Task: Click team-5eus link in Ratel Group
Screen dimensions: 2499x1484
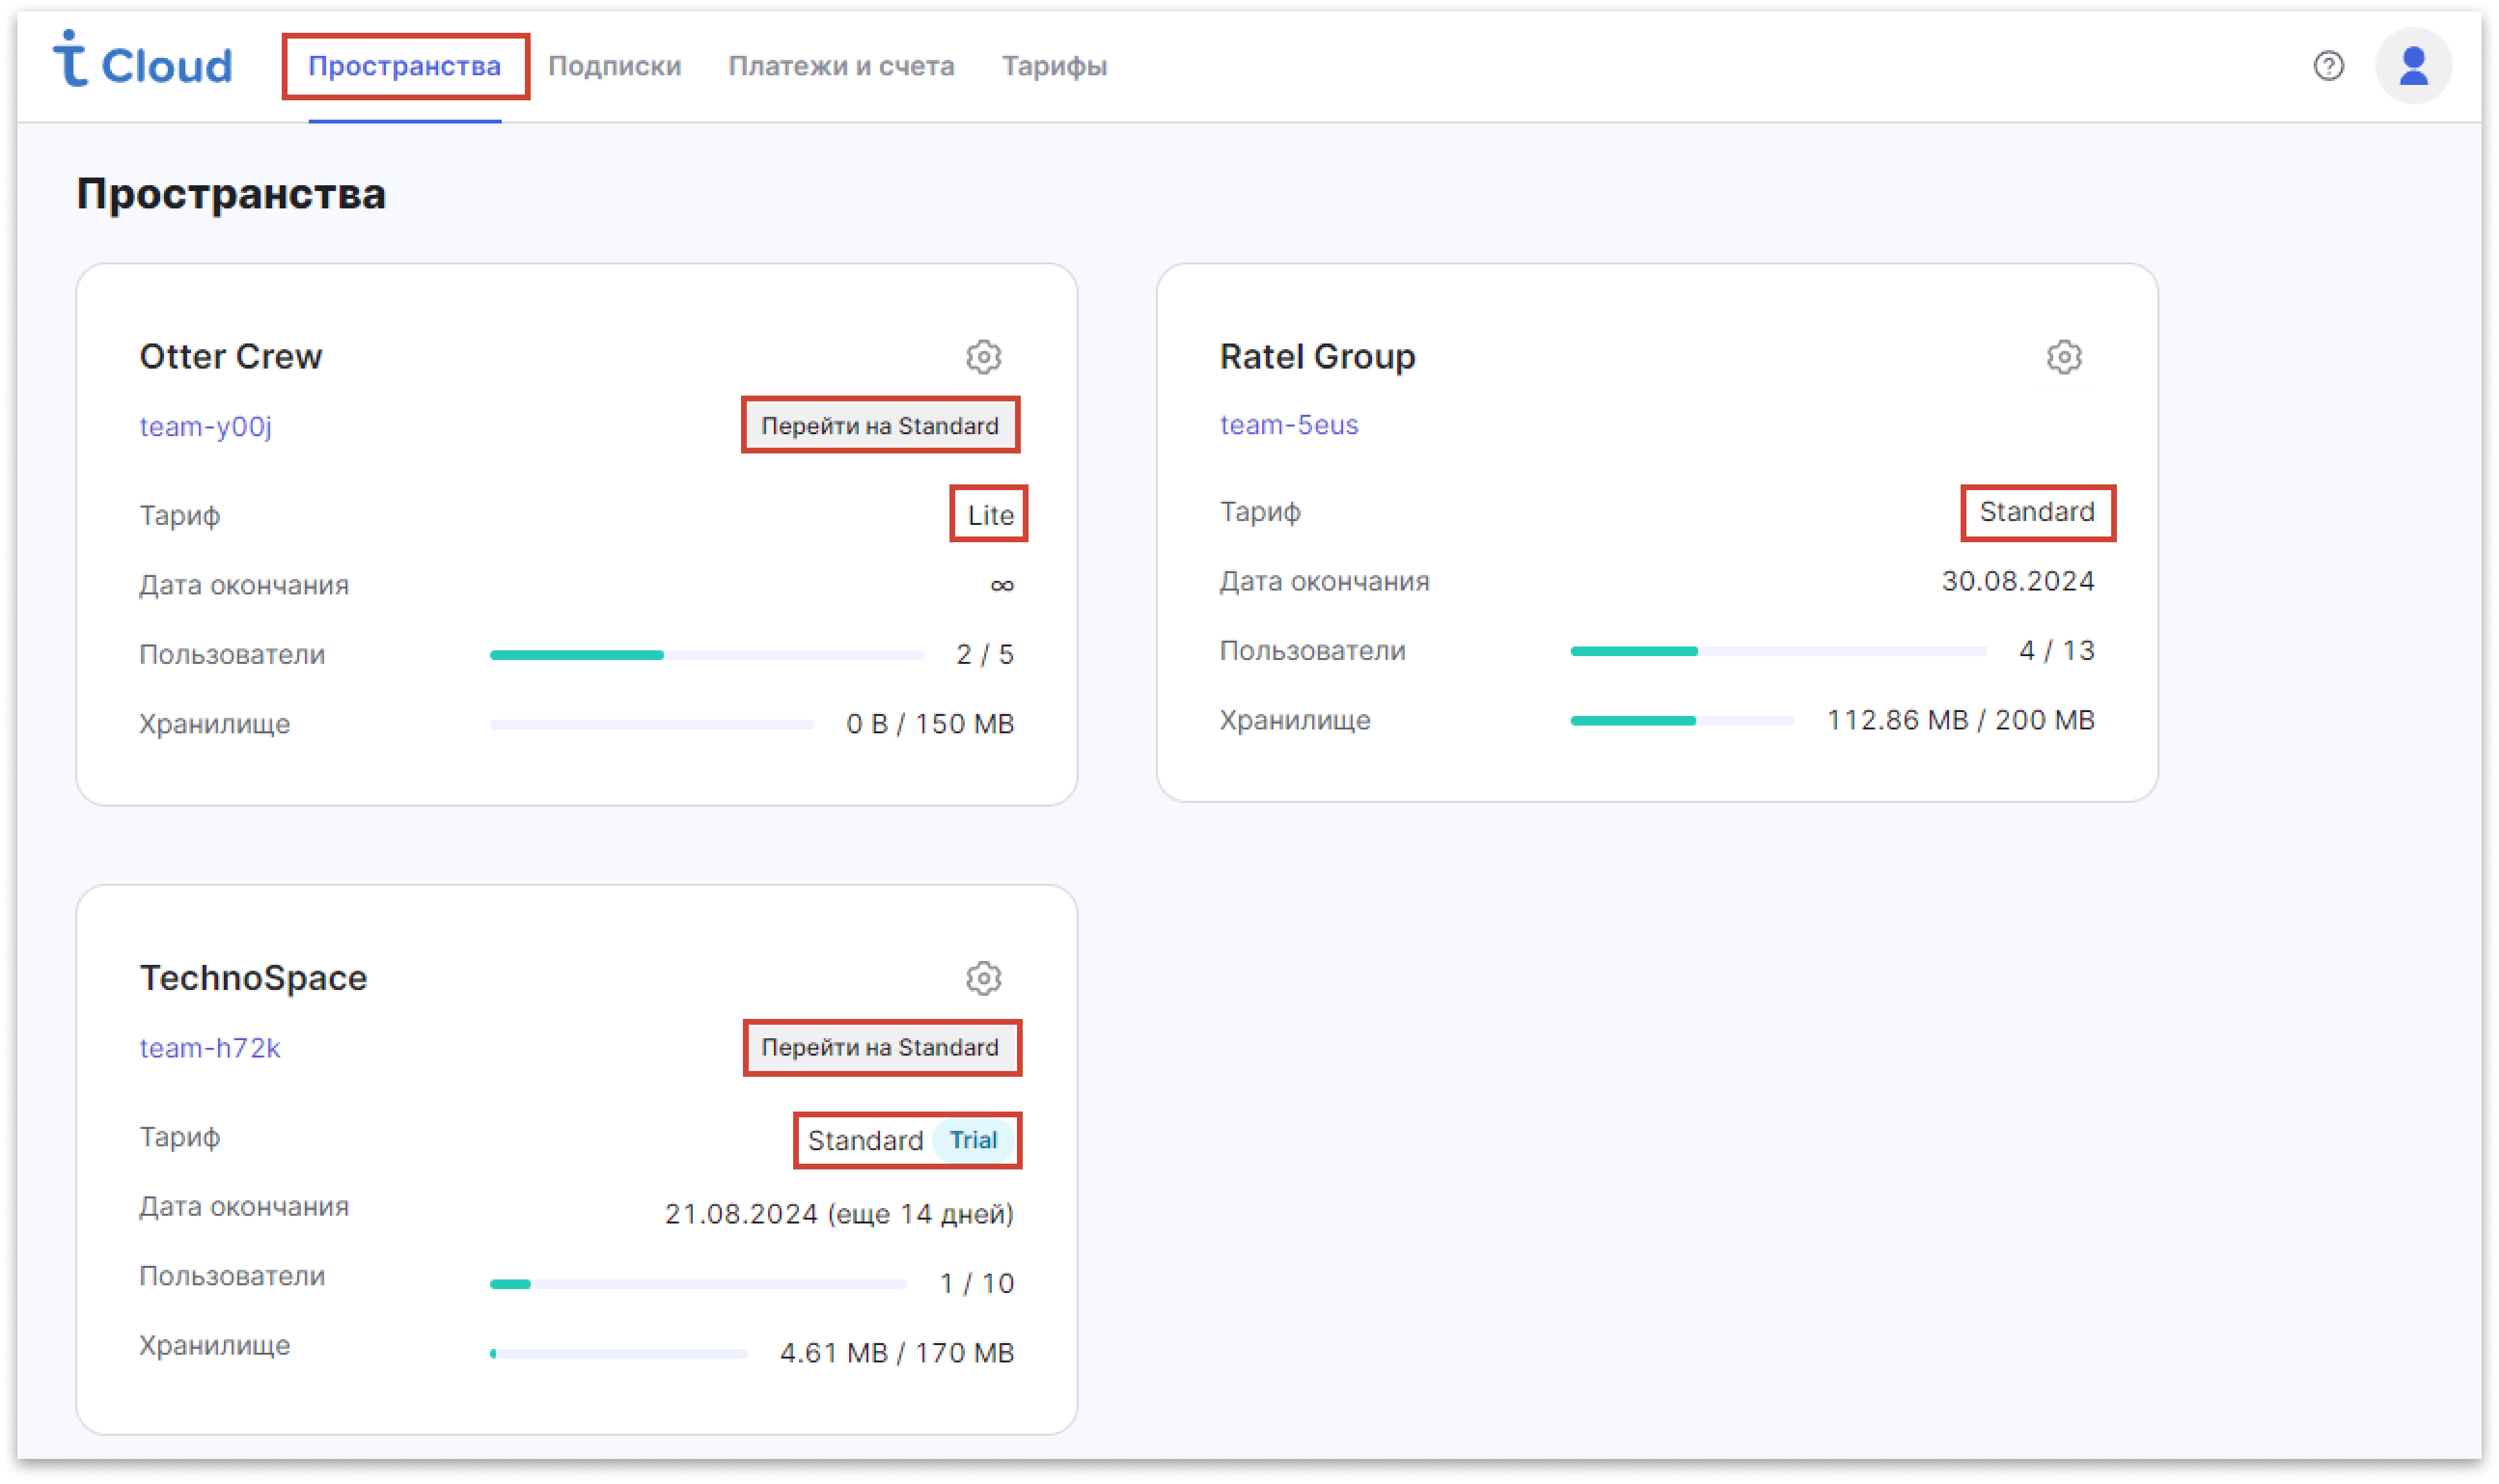Action: 1289,426
